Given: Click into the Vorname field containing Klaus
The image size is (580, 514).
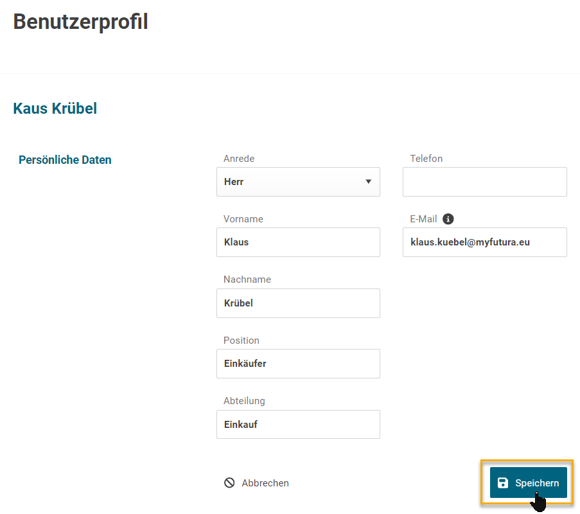Looking at the screenshot, I should coord(297,242).
